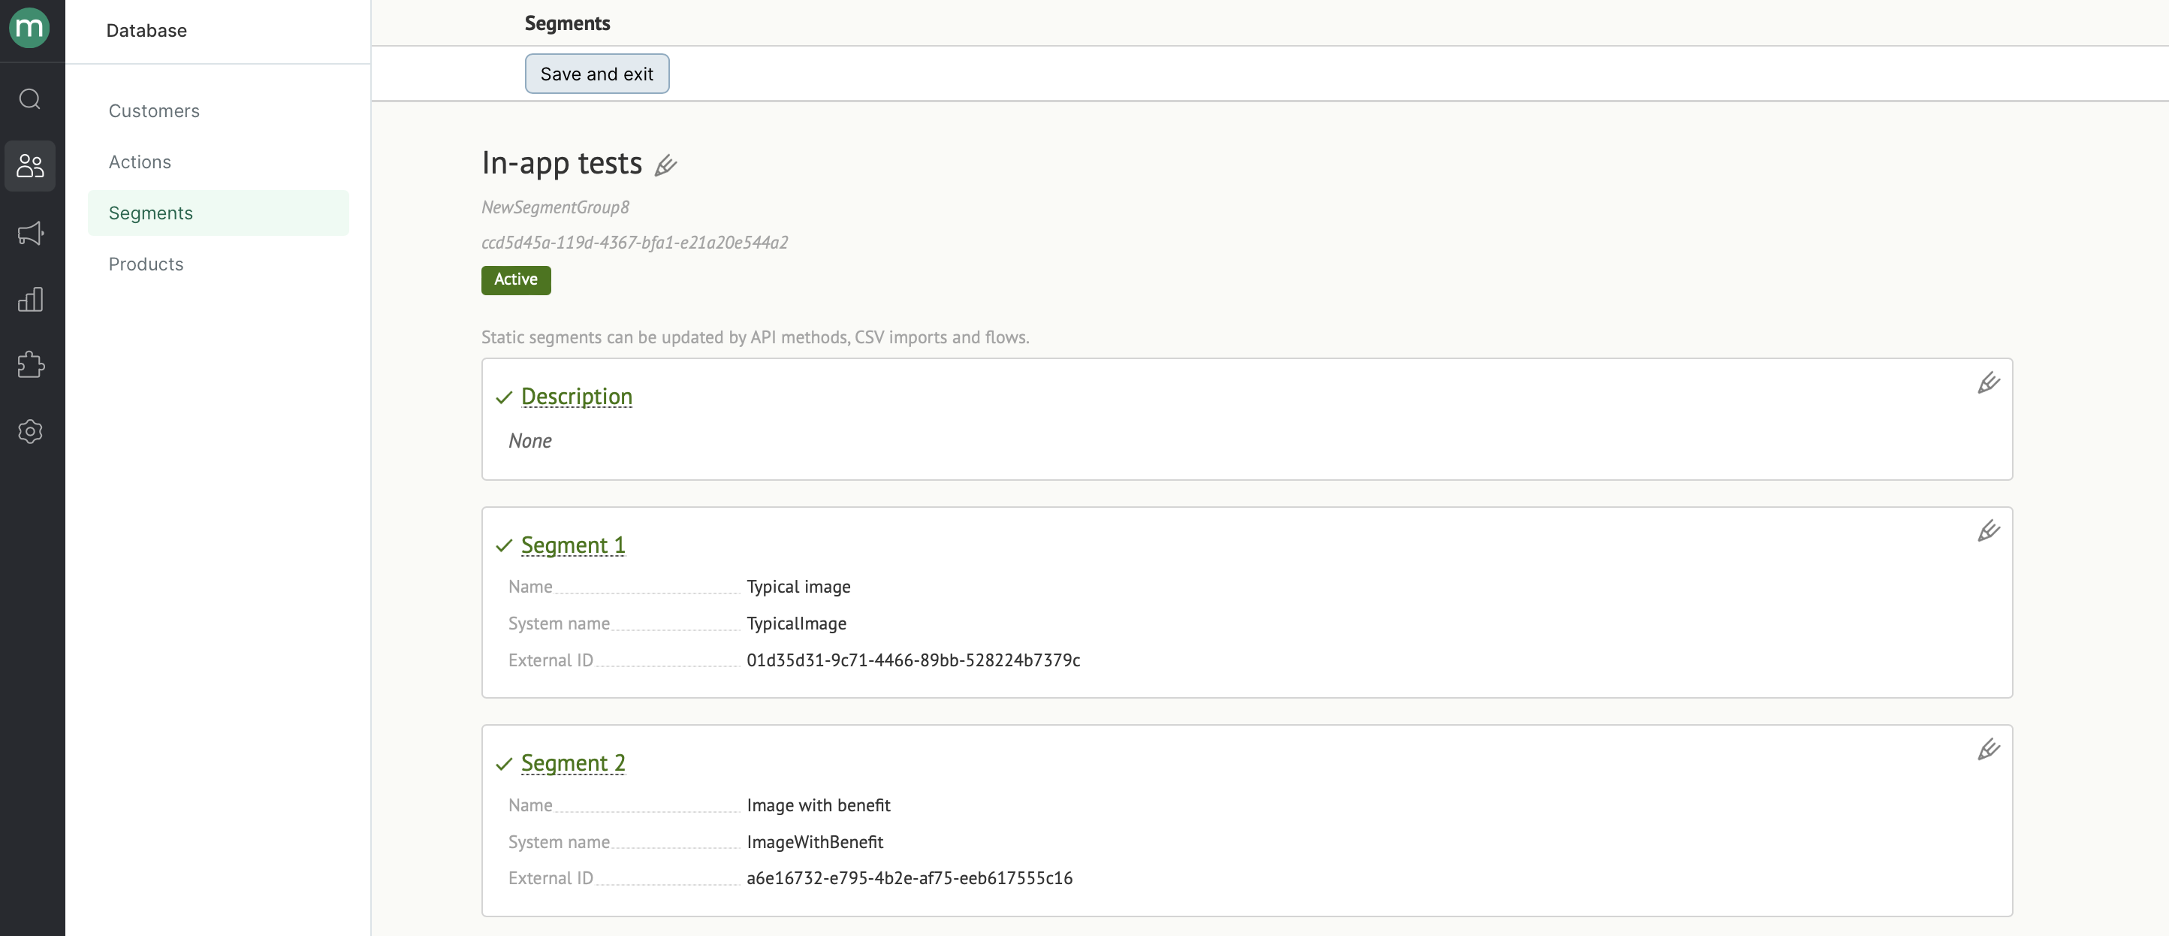Click the static segments info sentence
The height and width of the screenshot is (936, 2169).
pyautogui.click(x=756, y=337)
